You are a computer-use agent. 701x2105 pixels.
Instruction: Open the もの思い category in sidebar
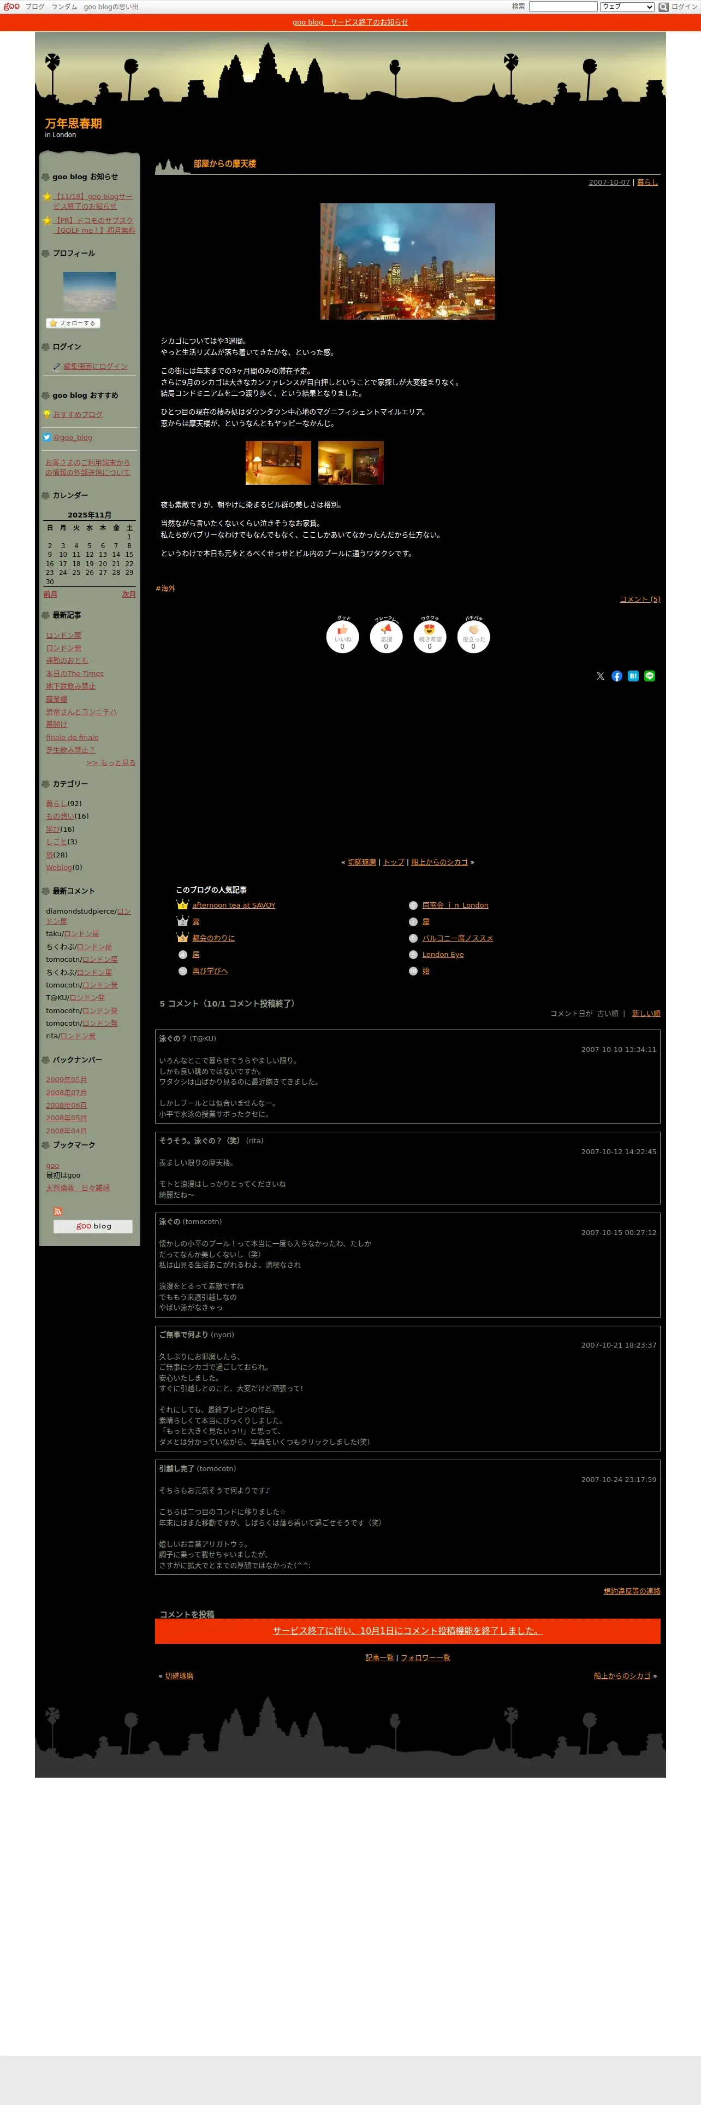pos(60,815)
